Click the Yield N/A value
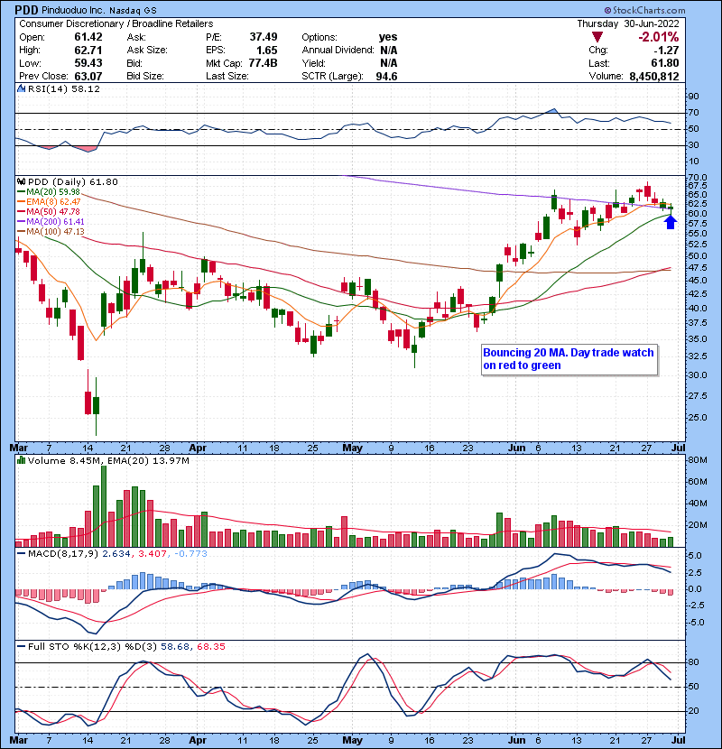 (x=388, y=63)
